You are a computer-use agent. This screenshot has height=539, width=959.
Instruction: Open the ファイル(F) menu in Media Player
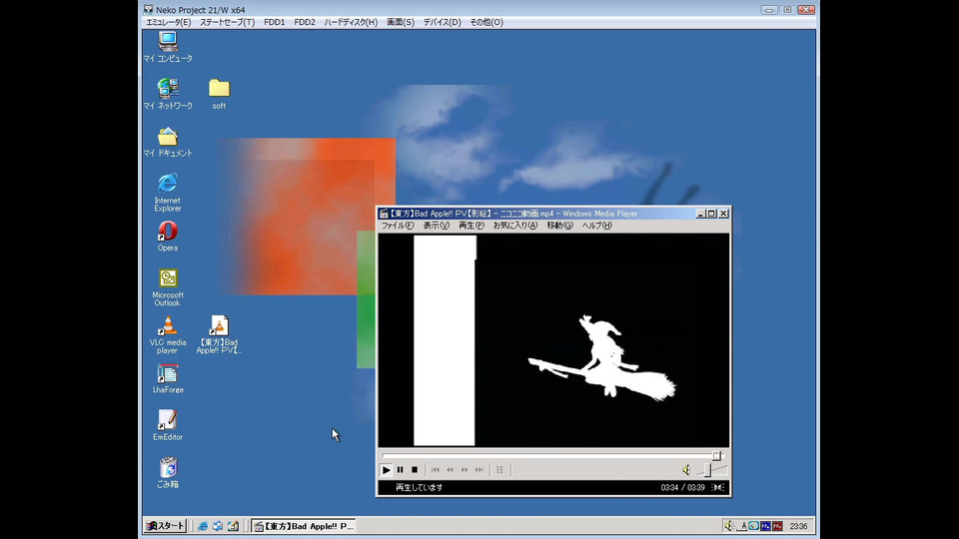(x=398, y=226)
